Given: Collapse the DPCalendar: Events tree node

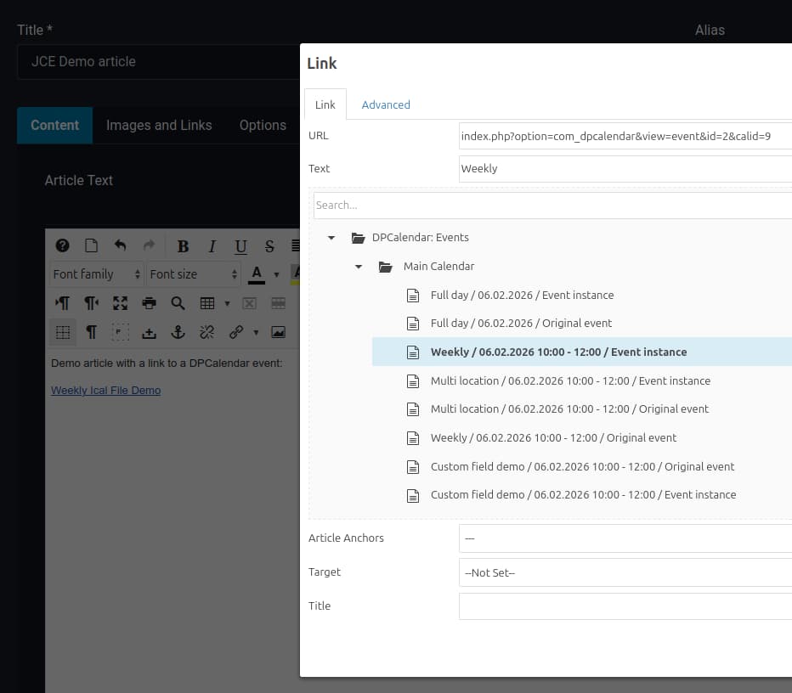Looking at the screenshot, I should click(331, 238).
